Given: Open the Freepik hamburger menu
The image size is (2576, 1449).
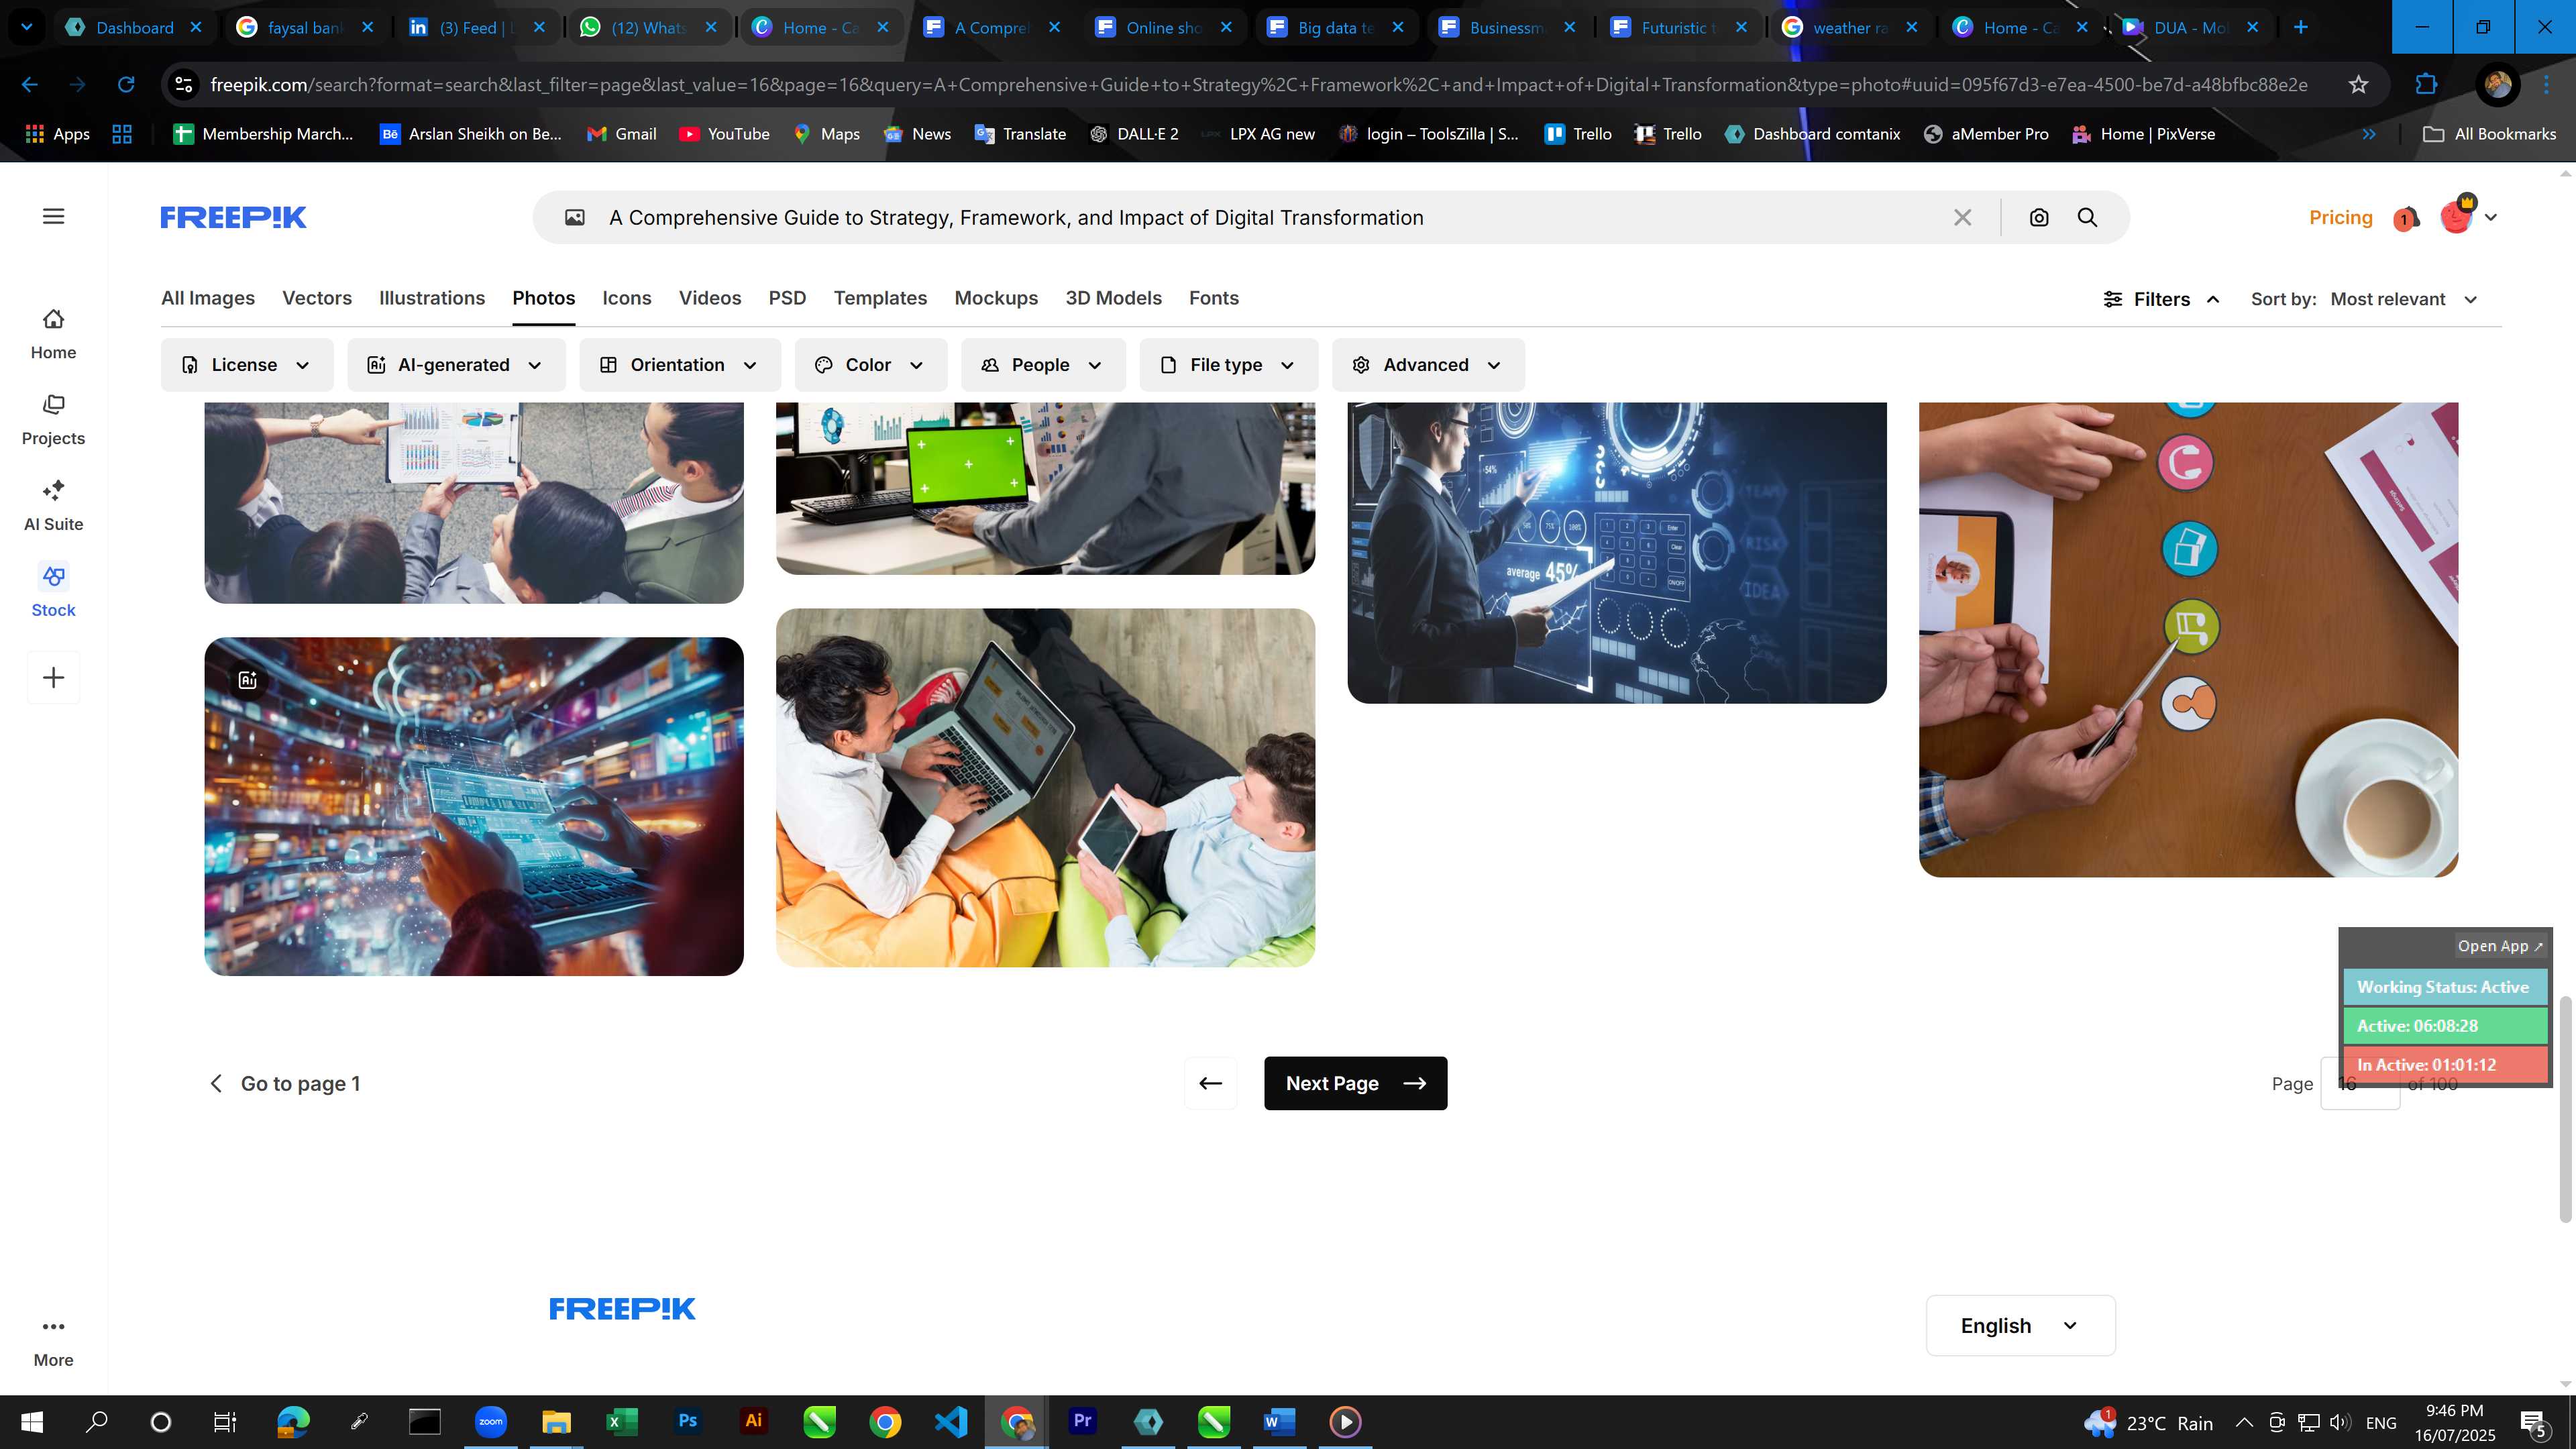Looking at the screenshot, I should pyautogui.click(x=54, y=217).
